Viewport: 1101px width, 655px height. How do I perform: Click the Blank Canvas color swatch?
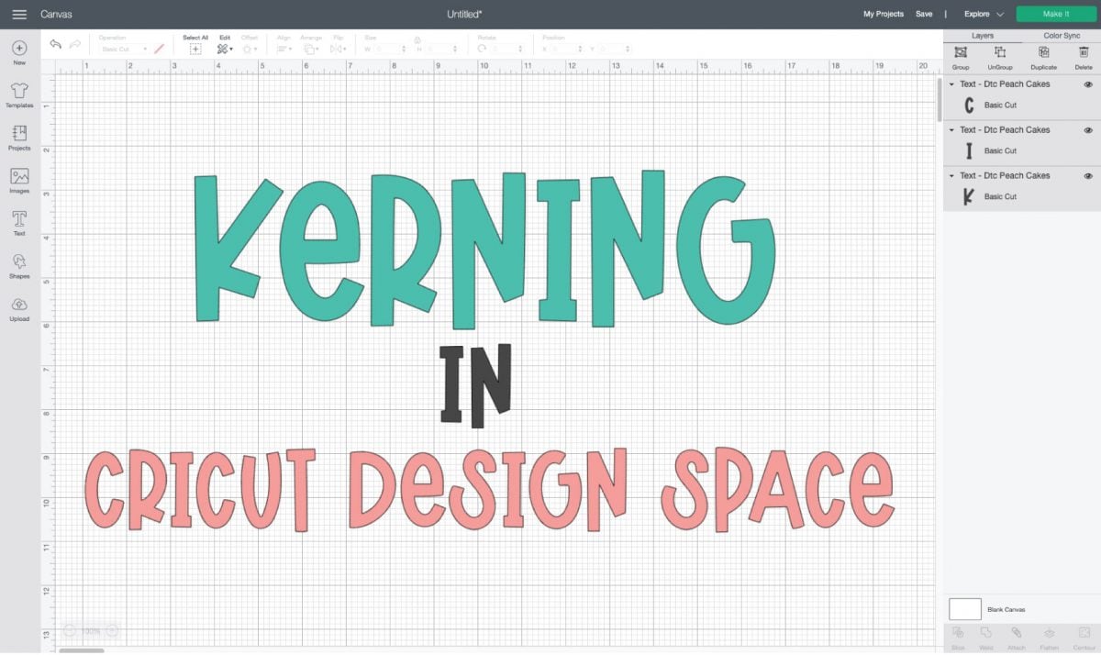click(x=964, y=609)
